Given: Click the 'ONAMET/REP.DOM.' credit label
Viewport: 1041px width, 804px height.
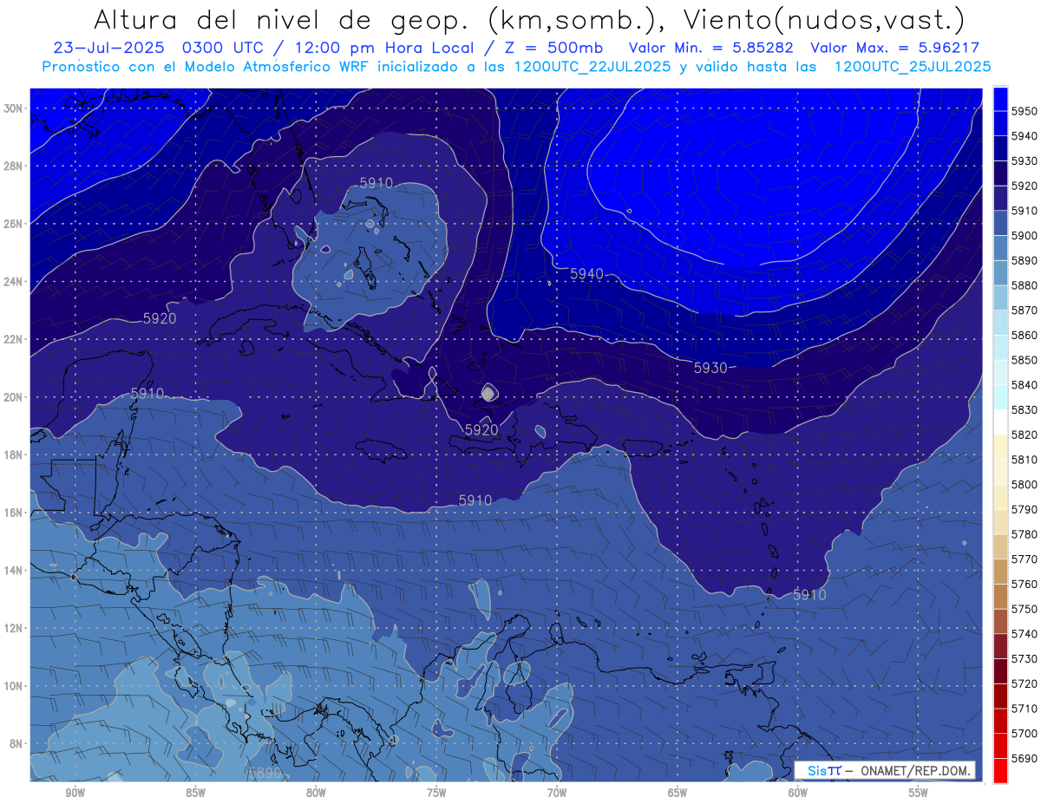Looking at the screenshot, I should [x=915, y=770].
